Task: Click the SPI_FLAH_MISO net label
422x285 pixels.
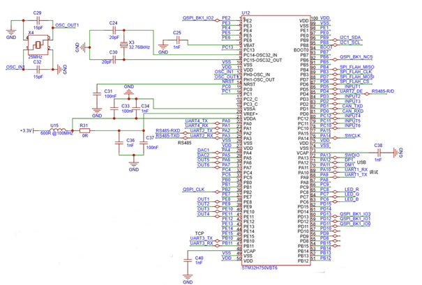Action: tap(357, 67)
